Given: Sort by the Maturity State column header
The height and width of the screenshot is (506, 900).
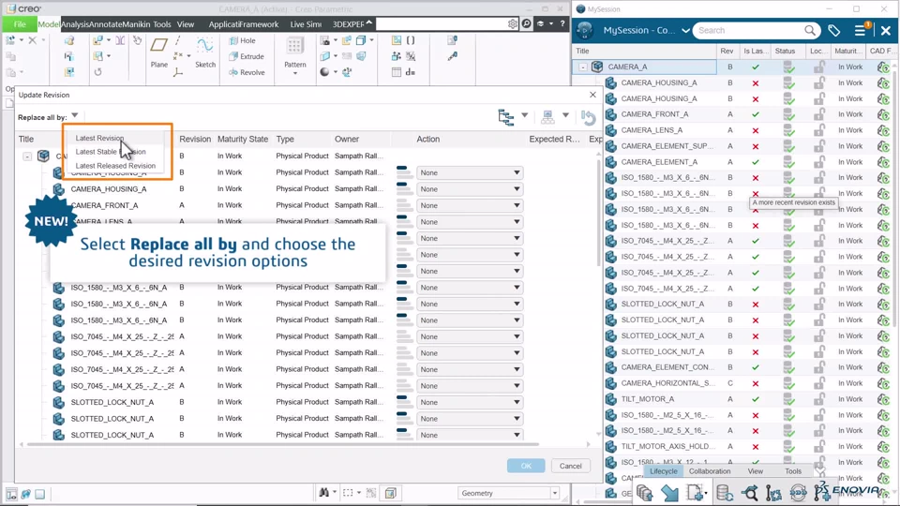Looking at the screenshot, I should [243, 139].
